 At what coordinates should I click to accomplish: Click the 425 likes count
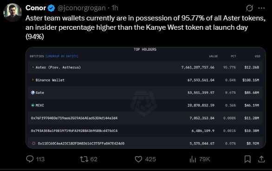tap(150, 159)
